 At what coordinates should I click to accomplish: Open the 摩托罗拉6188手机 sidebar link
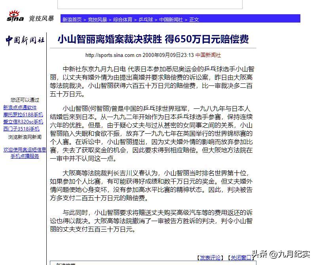(x=23, y=115)
